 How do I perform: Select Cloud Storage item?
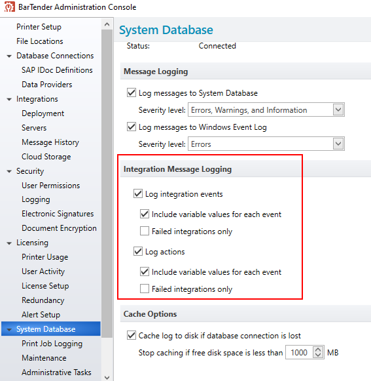coord(46,157)
